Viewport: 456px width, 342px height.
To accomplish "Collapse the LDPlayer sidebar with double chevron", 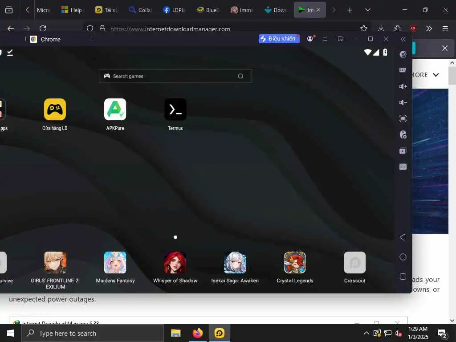I will 403,39.
